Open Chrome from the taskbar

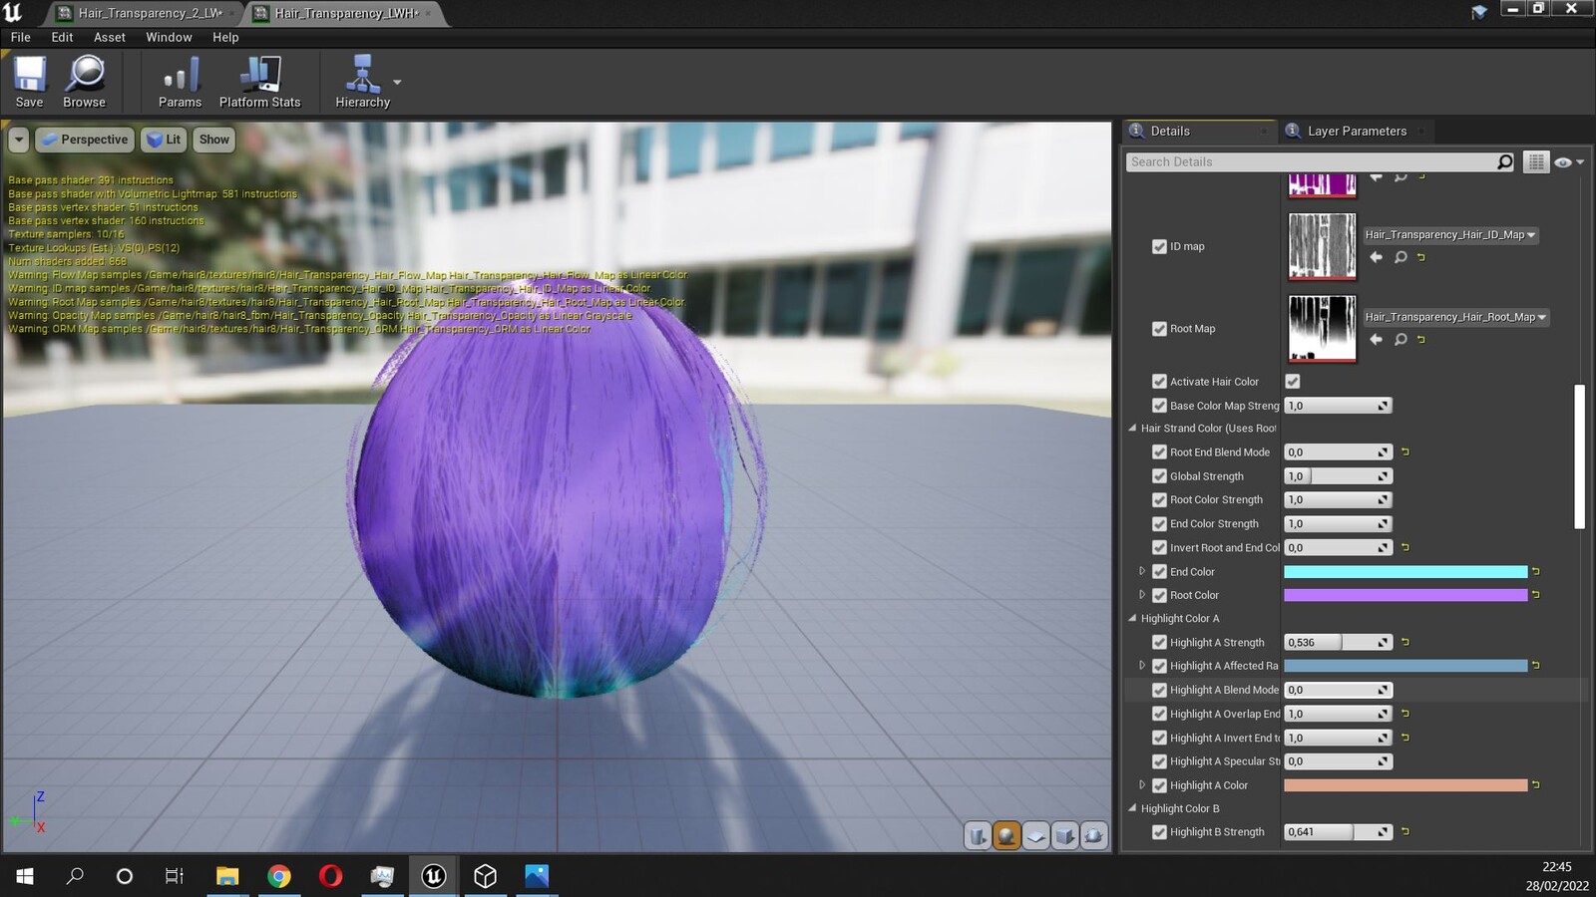point(279,876)
